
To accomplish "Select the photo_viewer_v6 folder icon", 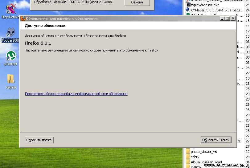I will pyautogui.click(x=188, y=152).
